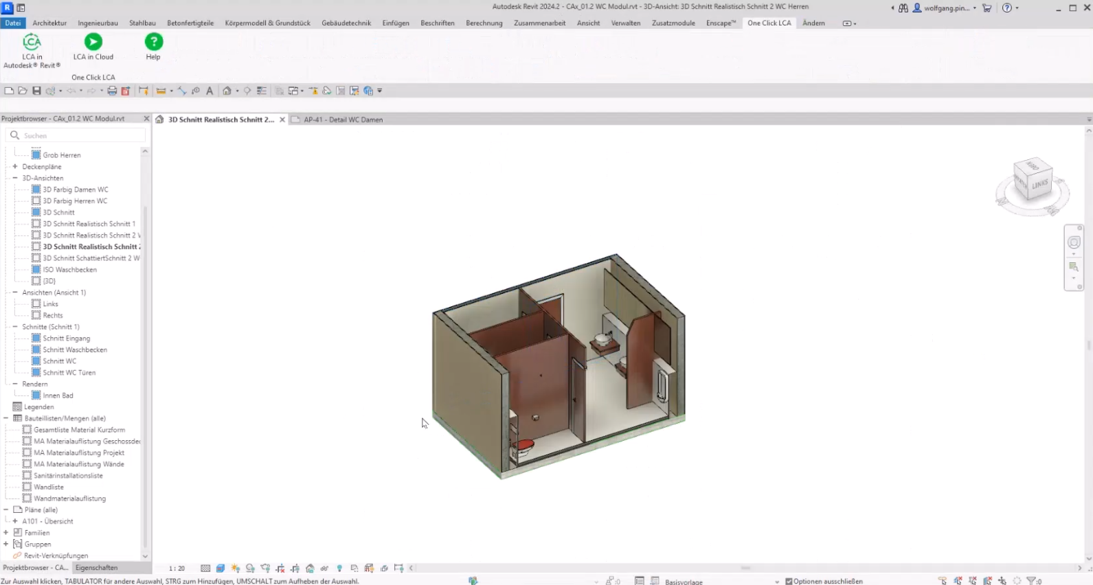Expand the Deckenpläne tree node
Viewport: 1093px width, 585px height.
pos(15,166)
